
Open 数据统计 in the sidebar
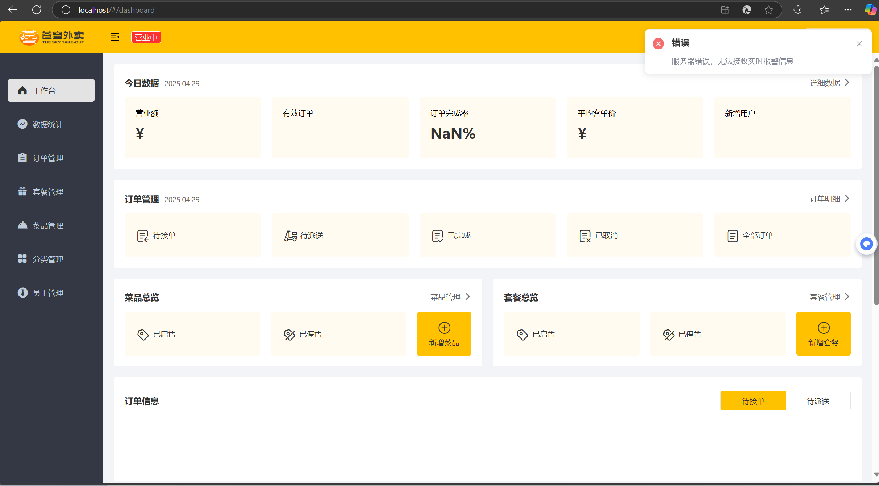47,124
